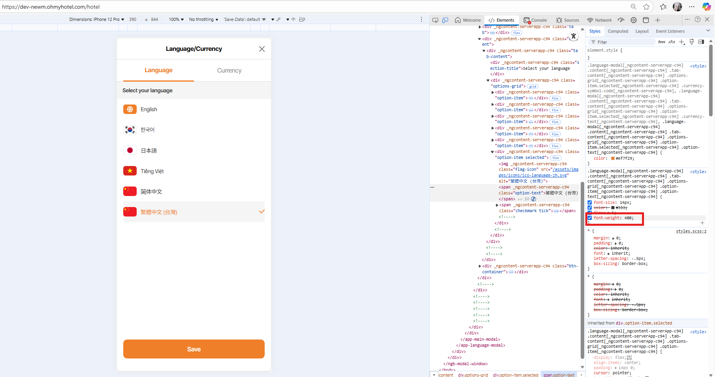The height and width of the screenshot is (377, 715).
Task: Toggle device emulation icon in DevTools
Action: click(x=445, y=20)
